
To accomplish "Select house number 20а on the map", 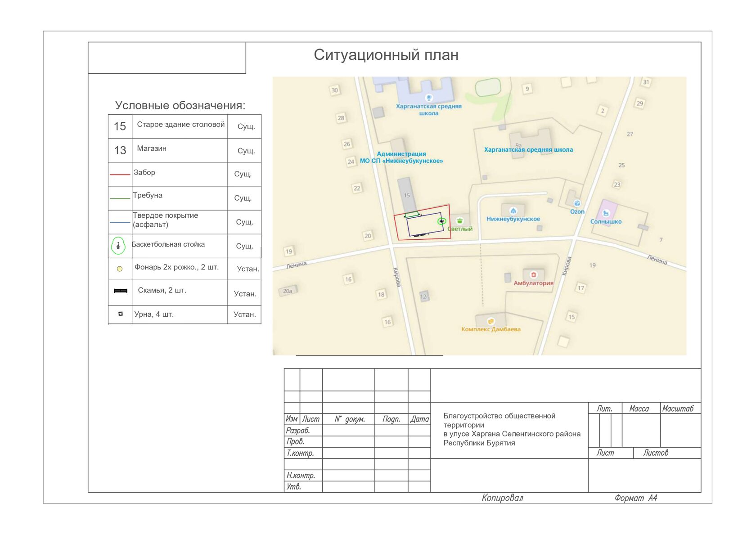I will pyautogui.click(x=288, y=291).
